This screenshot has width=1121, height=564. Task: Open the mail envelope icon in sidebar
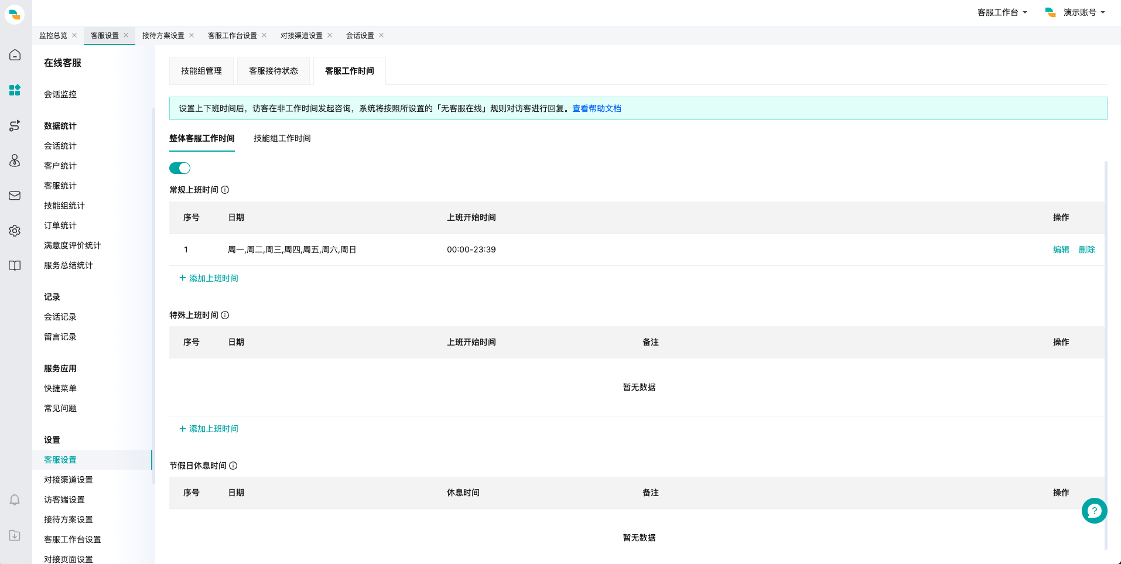coord(15,196)
